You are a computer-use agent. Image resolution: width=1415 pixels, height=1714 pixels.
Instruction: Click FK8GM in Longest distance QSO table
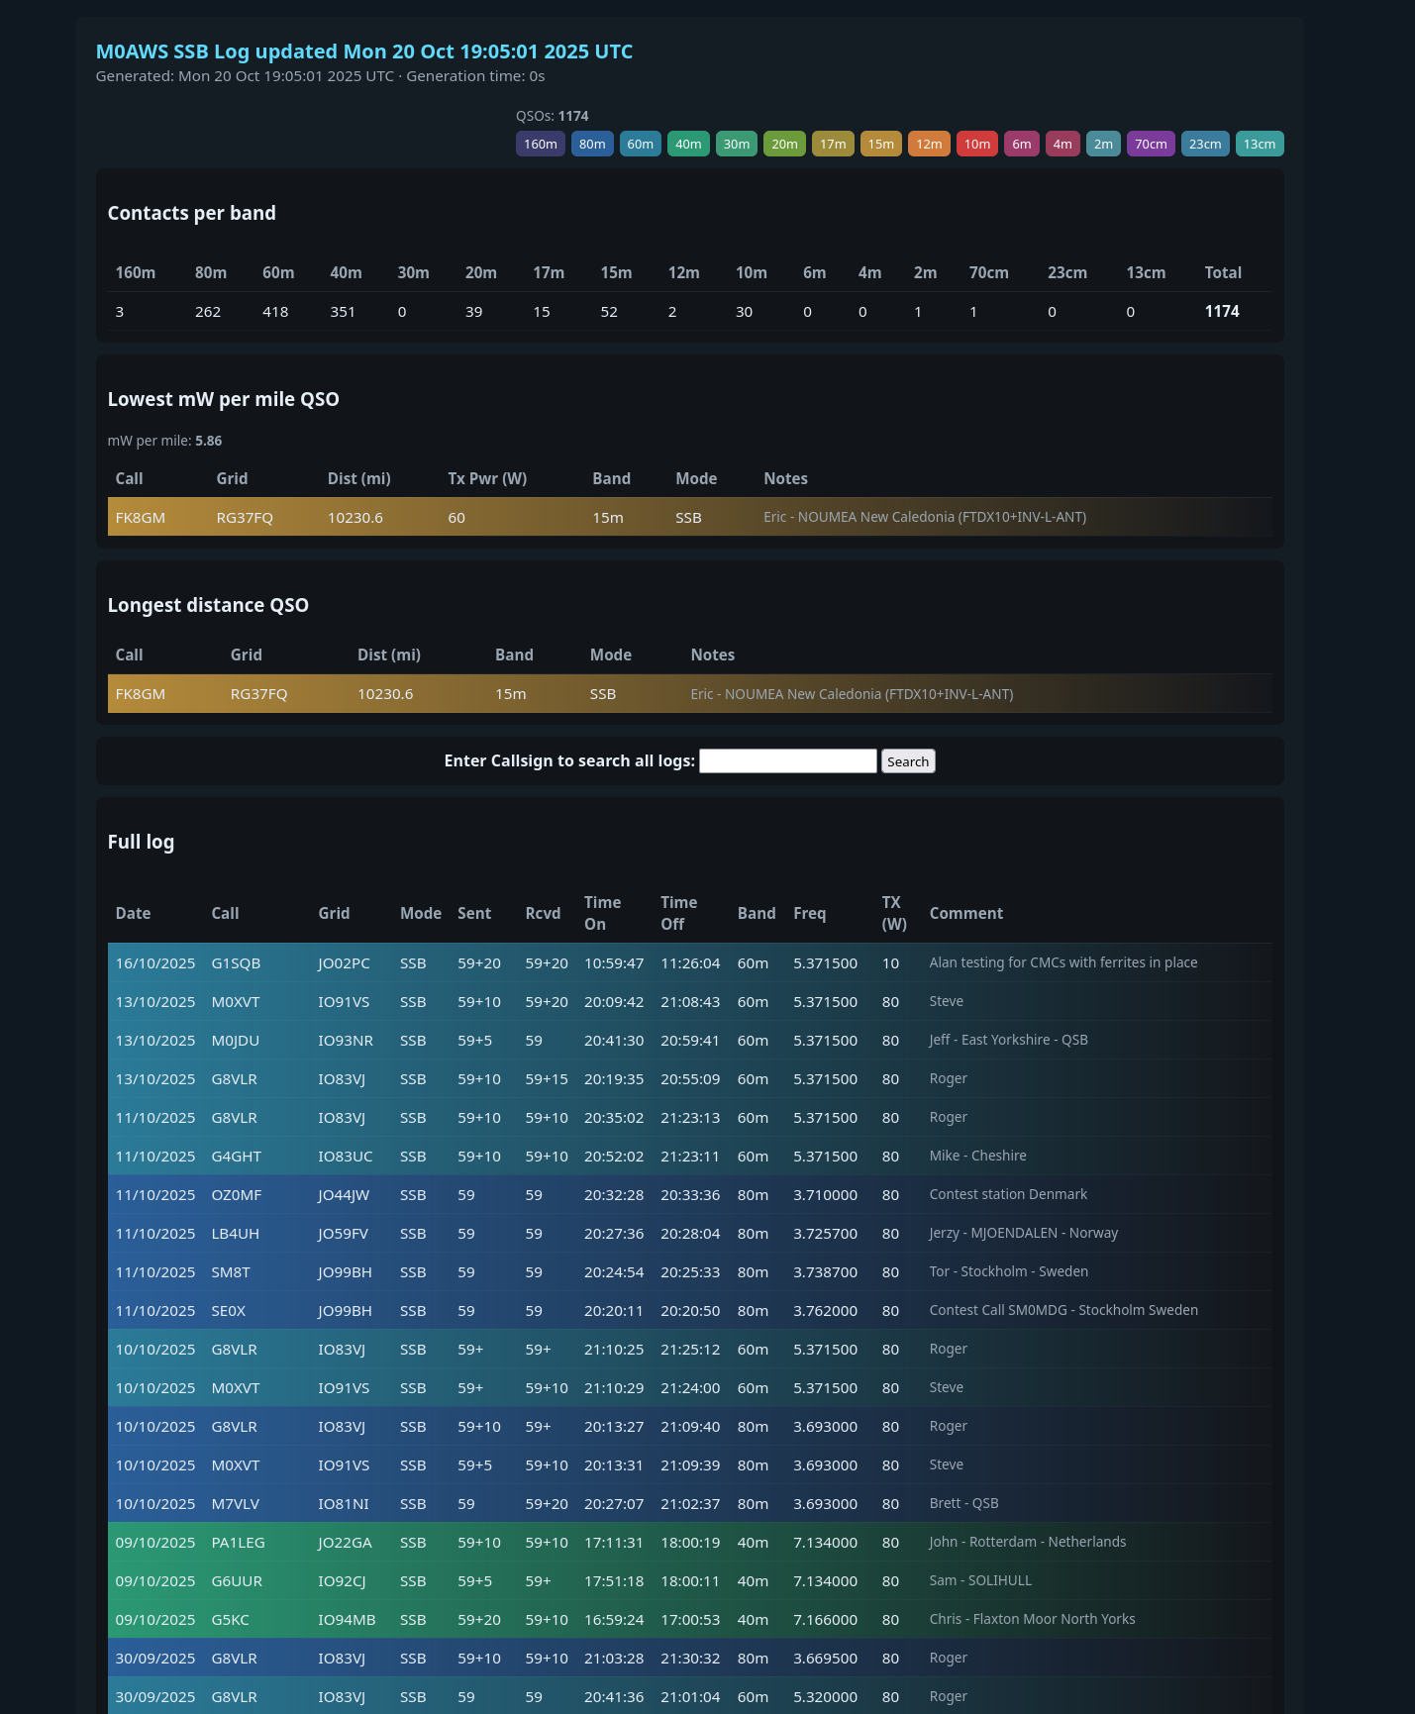[x=141, y=694]
